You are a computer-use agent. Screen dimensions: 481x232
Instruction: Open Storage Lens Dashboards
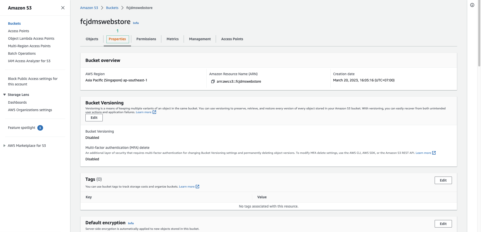(x=17, y=102)
